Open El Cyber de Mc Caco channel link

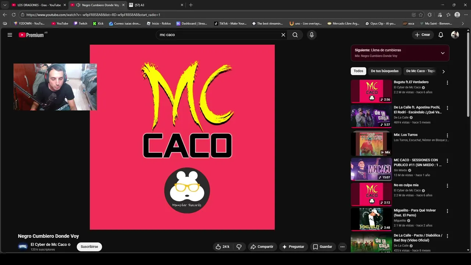pyautogui.click(x=49, y=245)
